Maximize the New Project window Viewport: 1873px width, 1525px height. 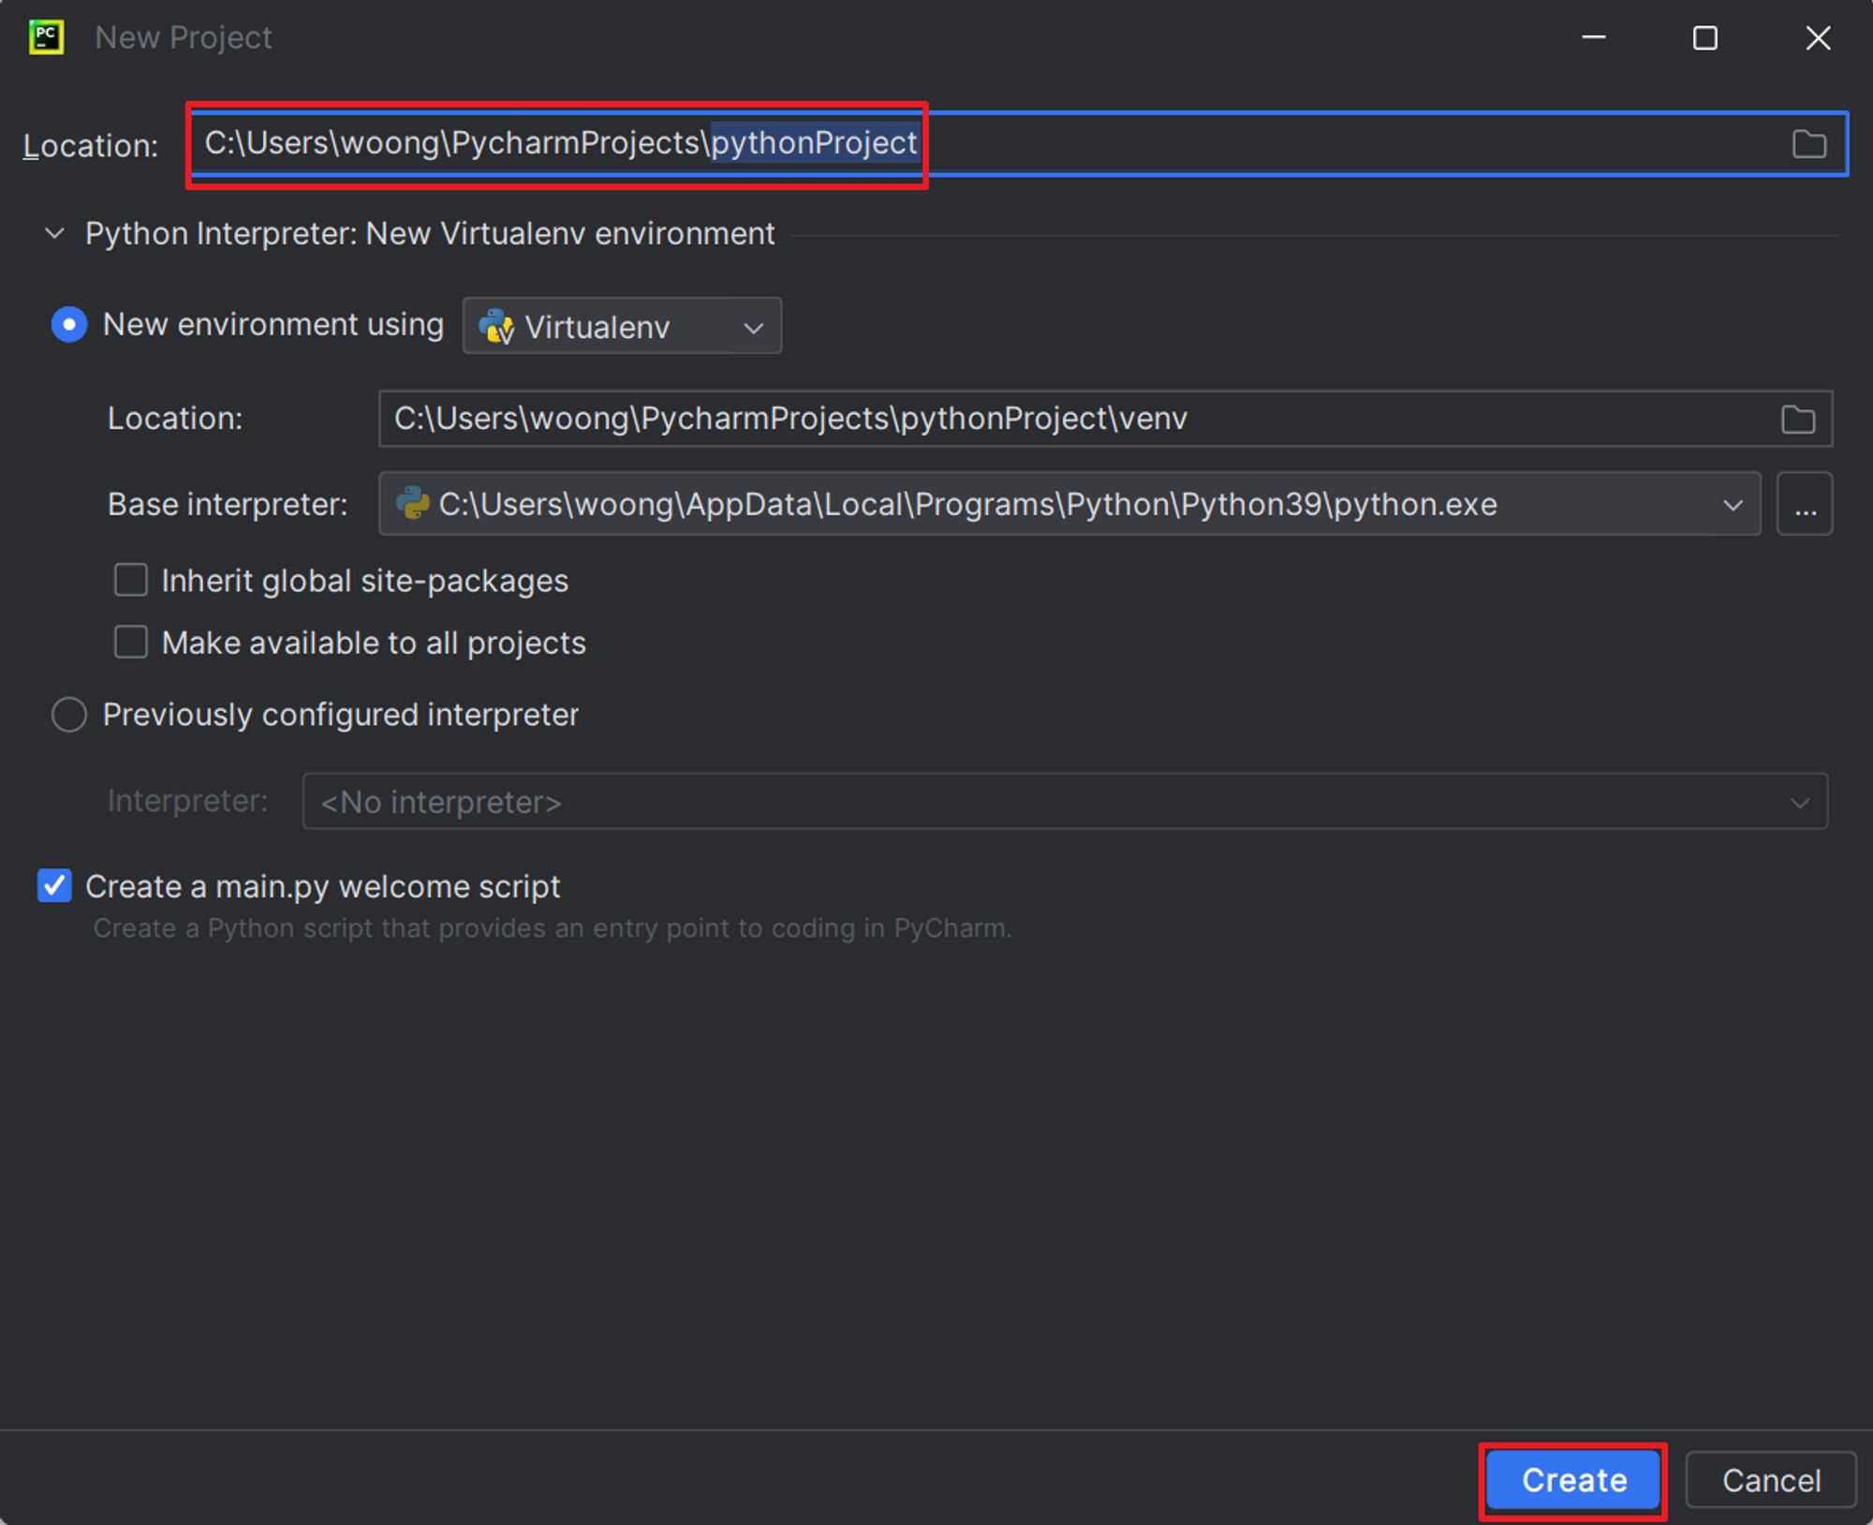tap(1704, 38)
